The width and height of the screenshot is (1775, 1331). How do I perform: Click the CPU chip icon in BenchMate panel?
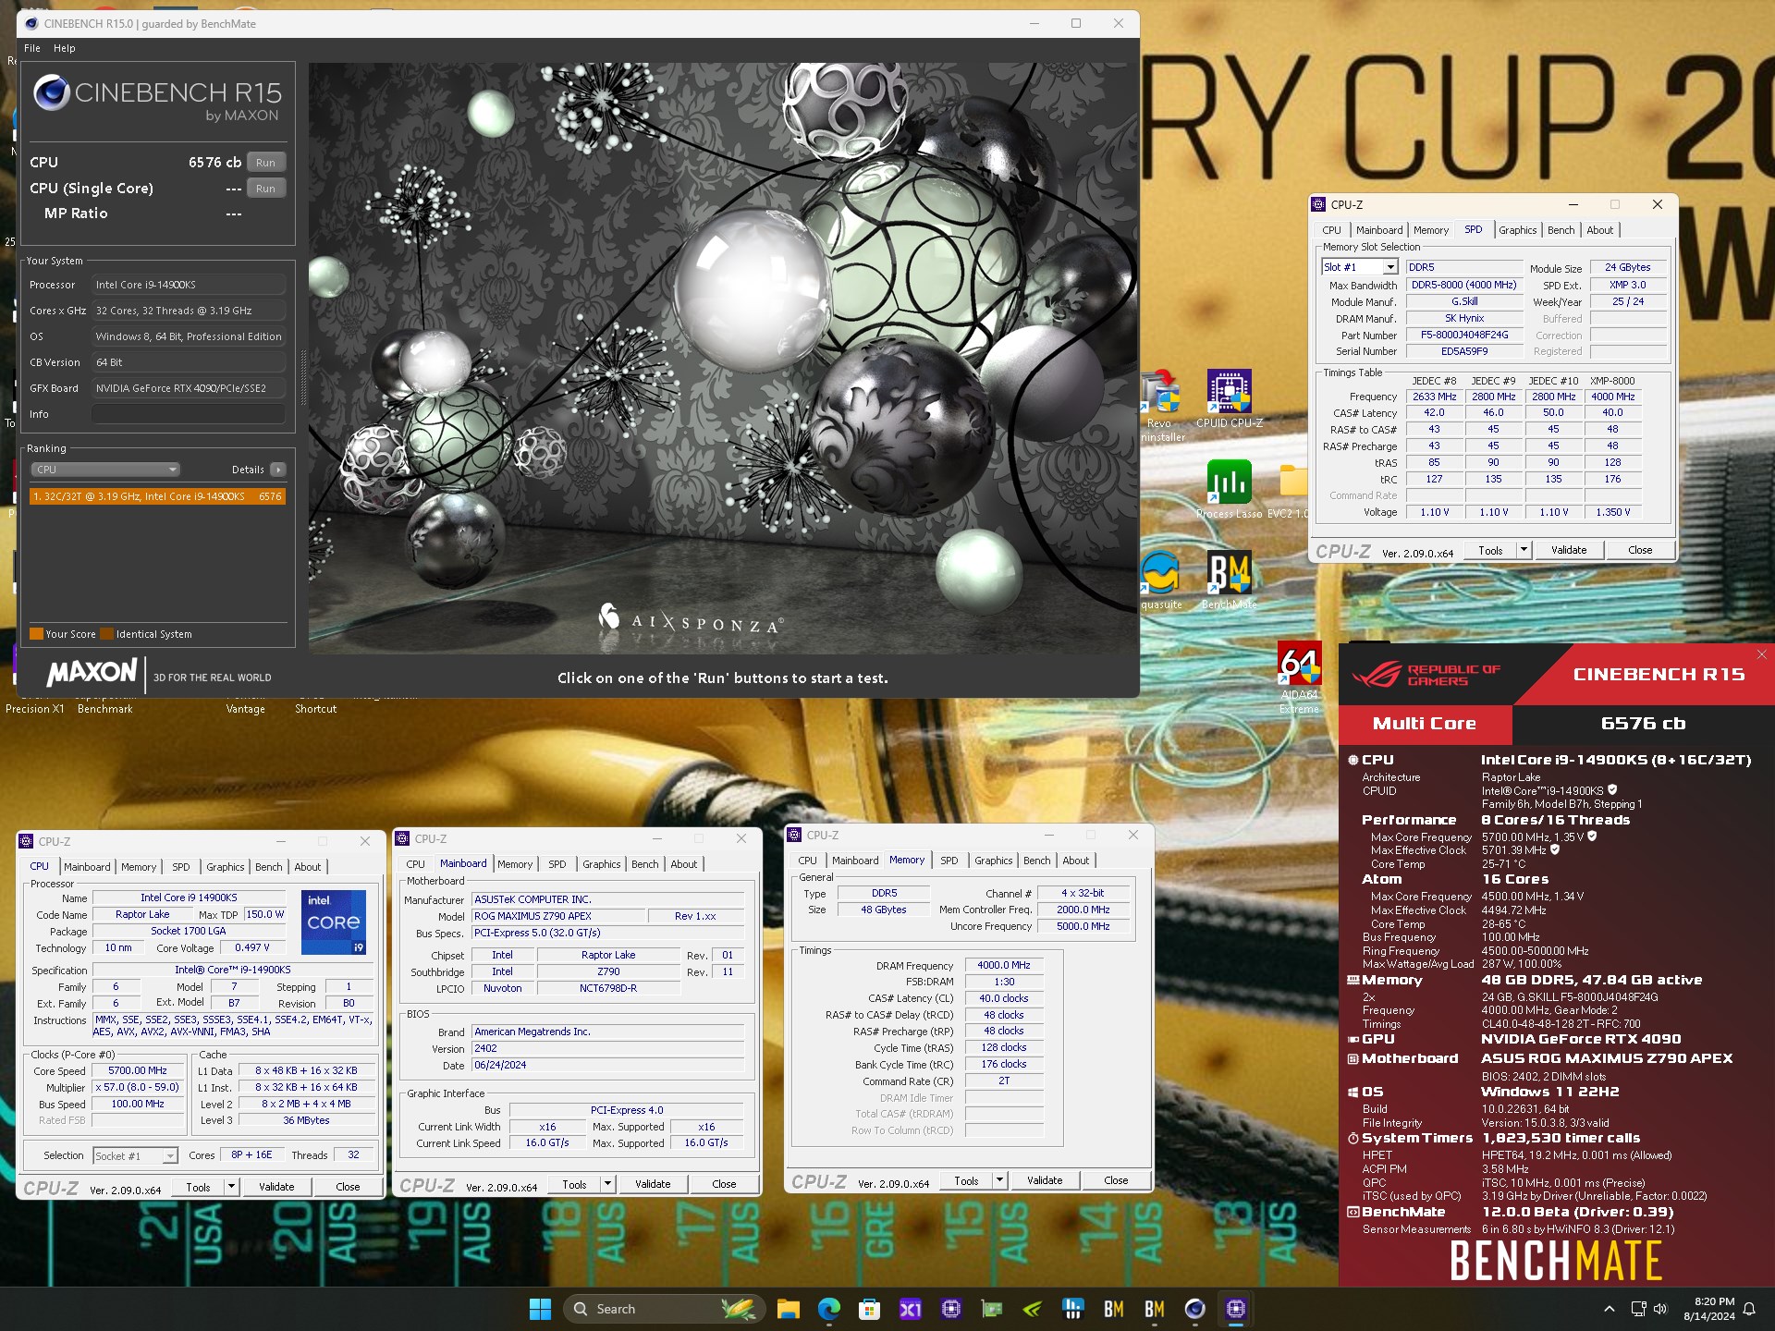click(x=1353, y=760)
